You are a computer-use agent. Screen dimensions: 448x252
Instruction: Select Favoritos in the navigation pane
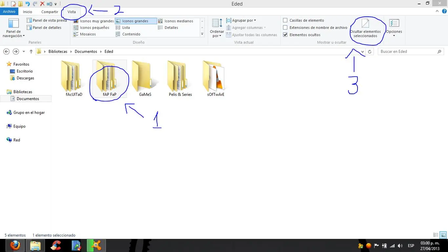[x=21, y=64]
